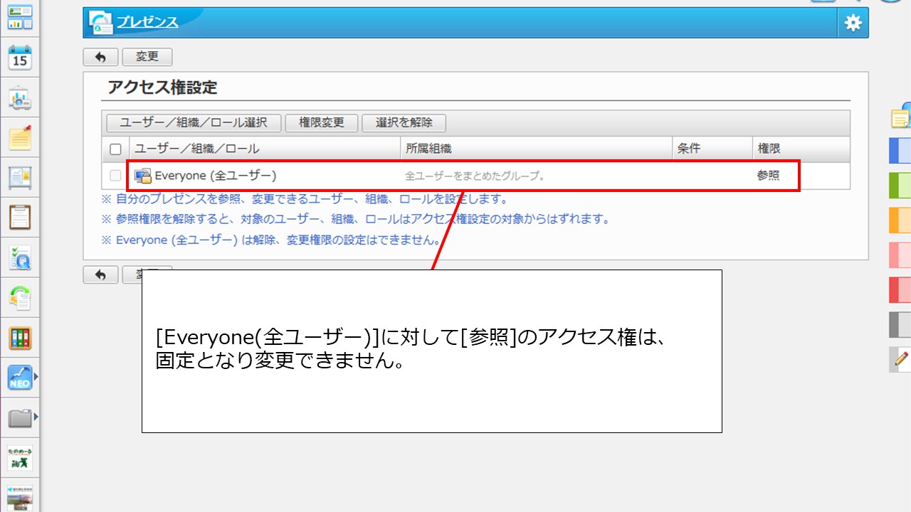
Task: Click the 権限変更 button
Action: point(322,122)
